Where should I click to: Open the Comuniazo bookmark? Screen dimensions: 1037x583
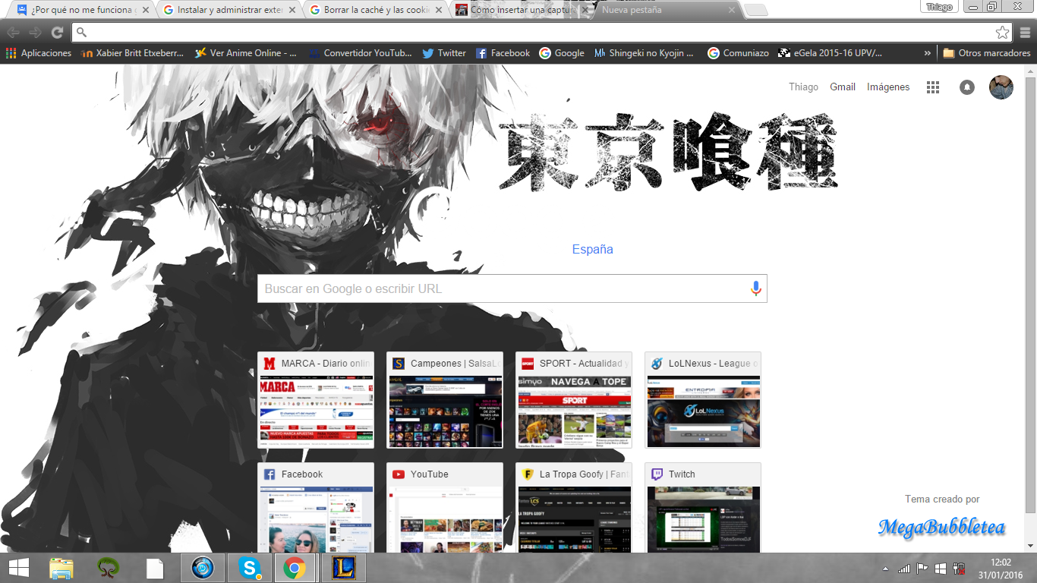[x=738, y=53]
